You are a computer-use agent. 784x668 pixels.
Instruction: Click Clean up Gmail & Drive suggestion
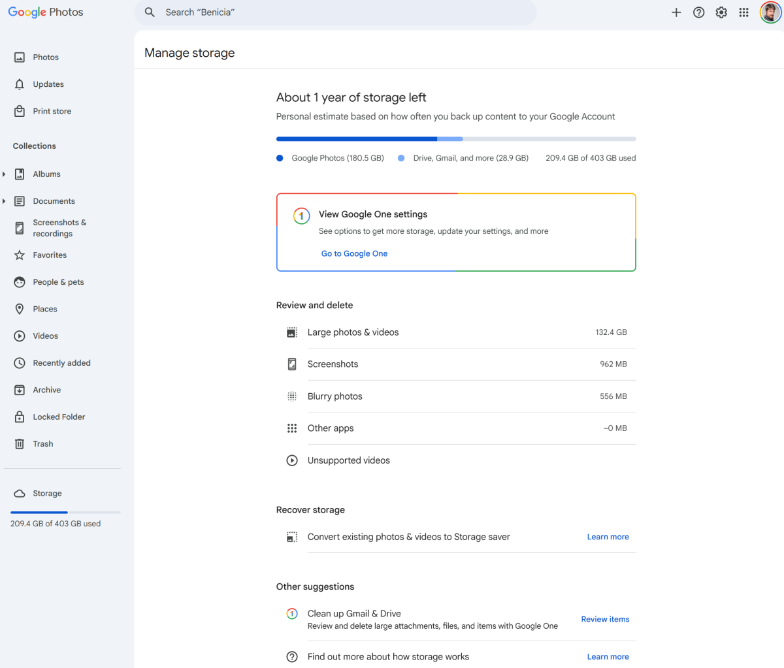pos(354,614)
